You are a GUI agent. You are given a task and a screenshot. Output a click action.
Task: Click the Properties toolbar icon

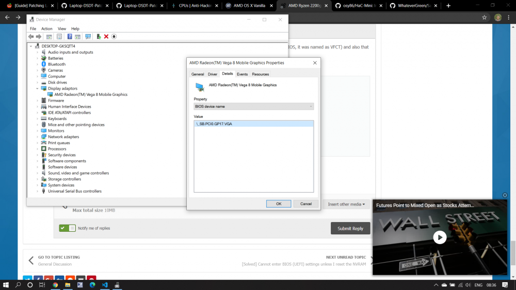click(59, 37)
